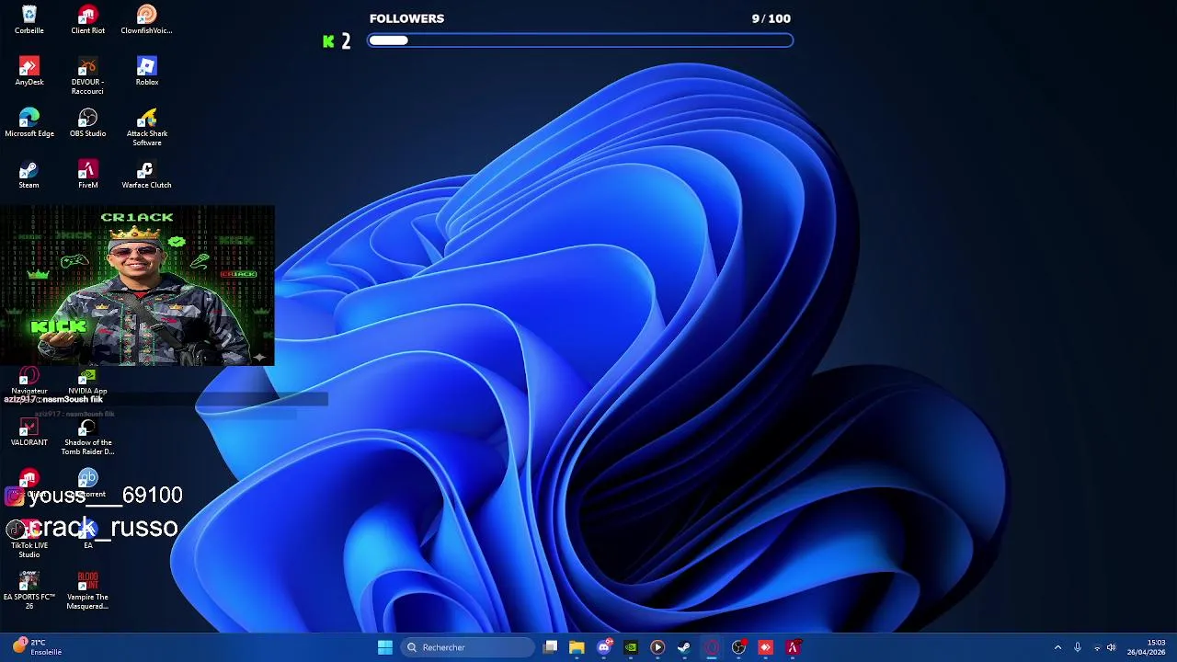Select the DEVOUR - Raccourci shortcut
1177x662 pixels.
(87, 75)
